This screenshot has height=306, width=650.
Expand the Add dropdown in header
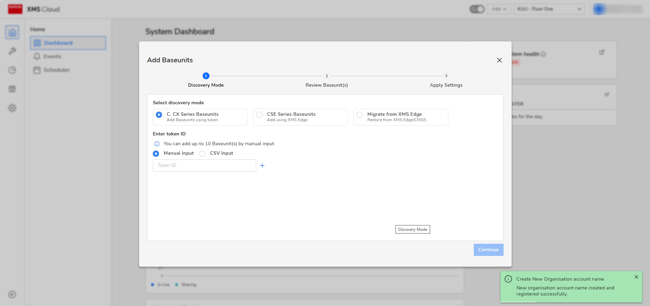tap(499, 9)
